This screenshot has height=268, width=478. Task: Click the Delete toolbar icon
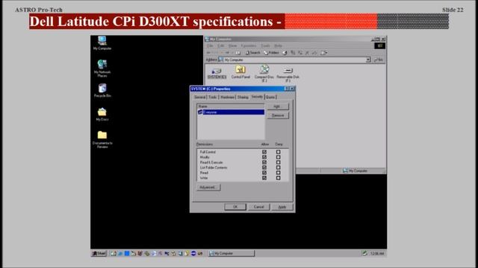(x=307, y=53)
